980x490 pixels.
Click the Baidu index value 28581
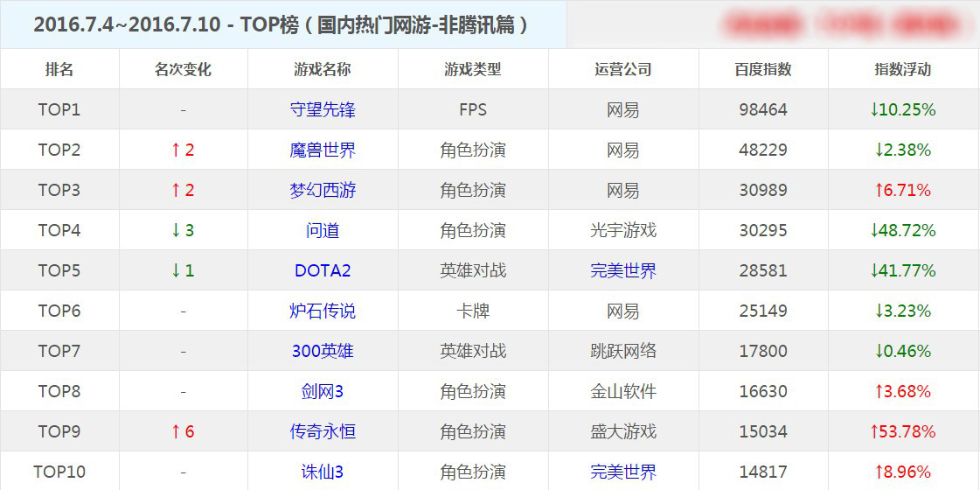tap(763, 270)
